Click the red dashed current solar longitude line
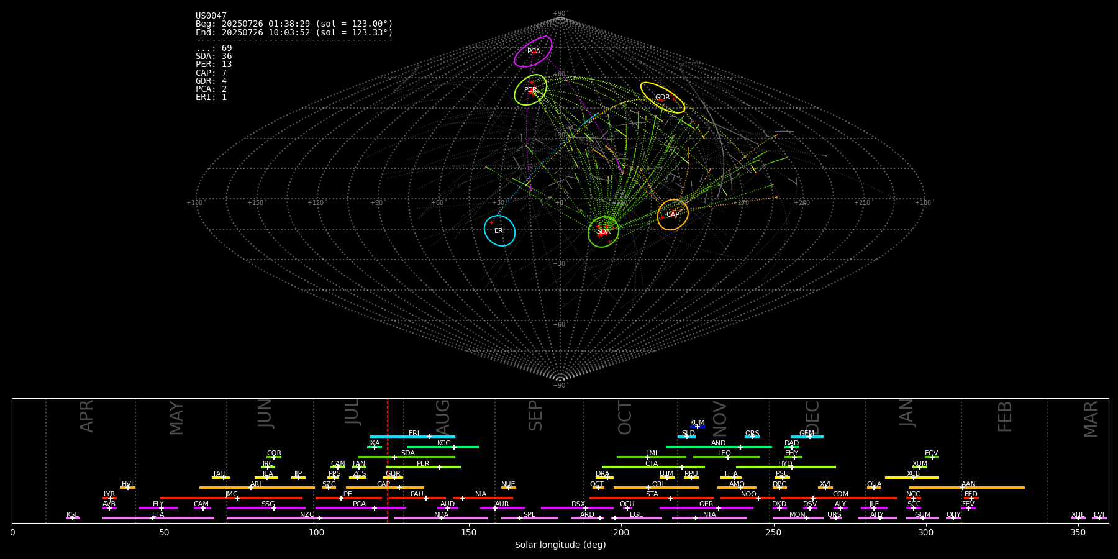This screenshot has width=1118, height=559. click(x=388, y=460)
